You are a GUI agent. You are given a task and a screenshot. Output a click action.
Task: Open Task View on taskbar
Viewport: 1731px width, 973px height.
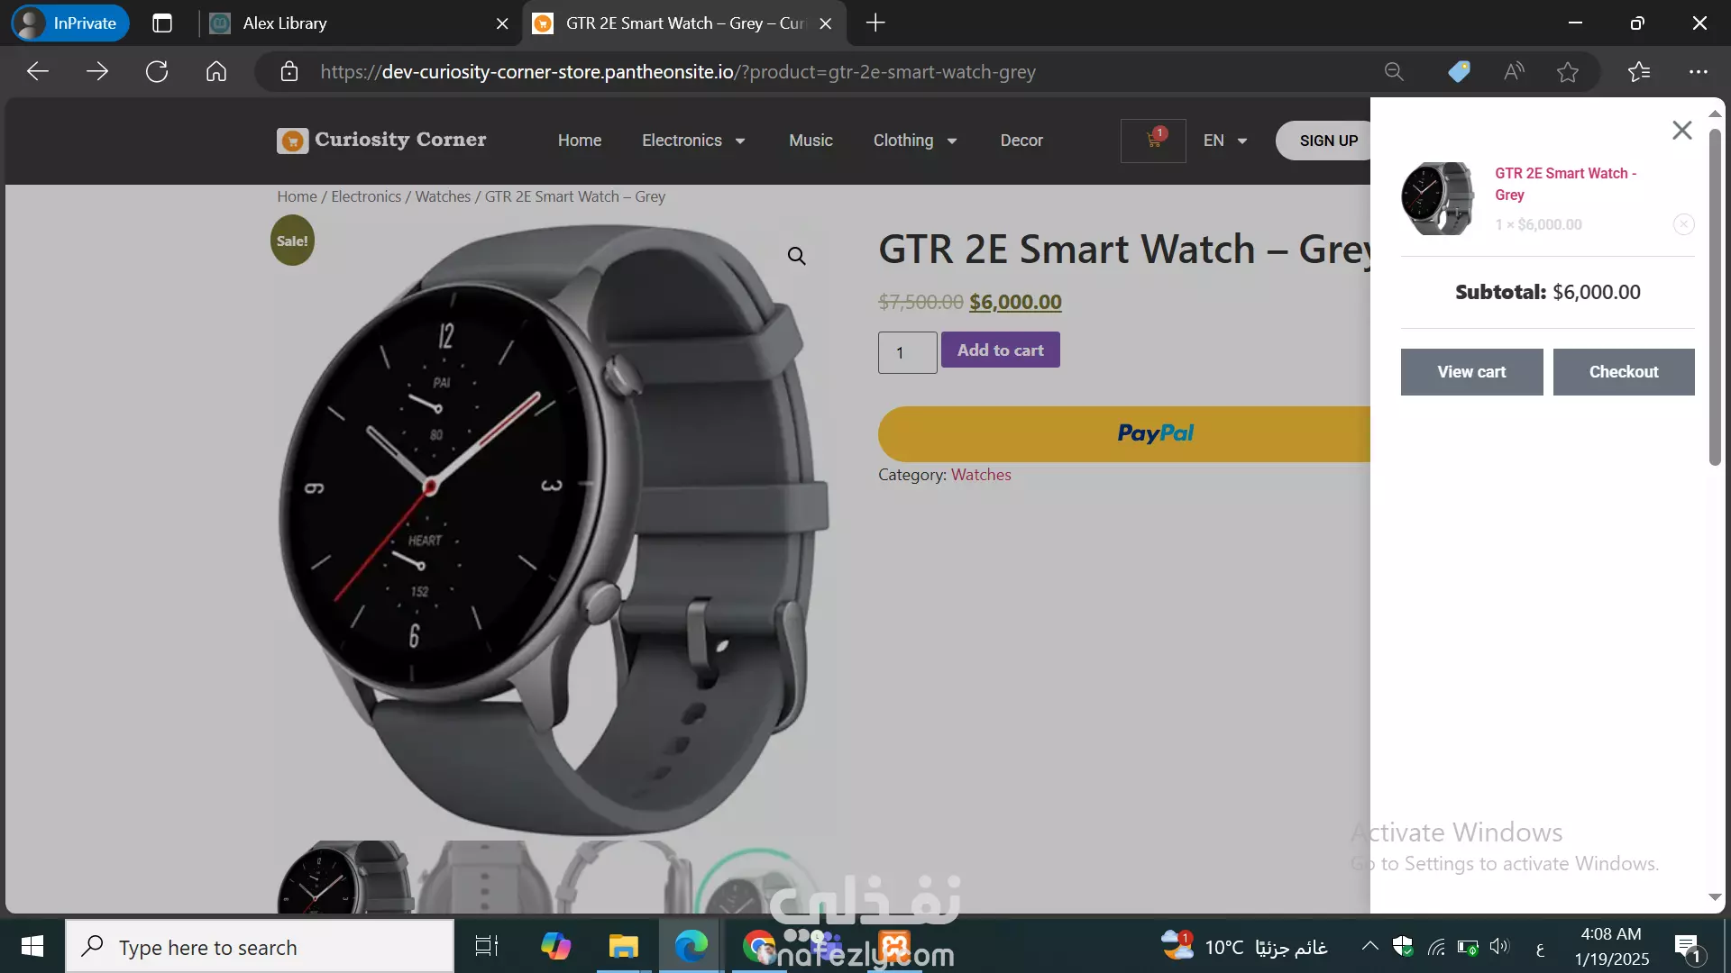(486, 946)
